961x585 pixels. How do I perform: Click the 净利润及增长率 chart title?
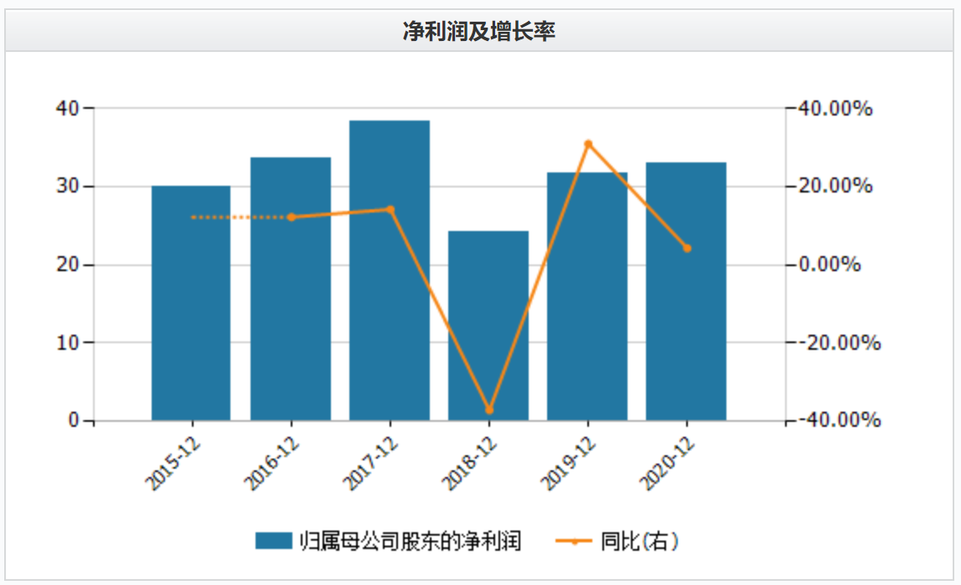pos(479,32)
